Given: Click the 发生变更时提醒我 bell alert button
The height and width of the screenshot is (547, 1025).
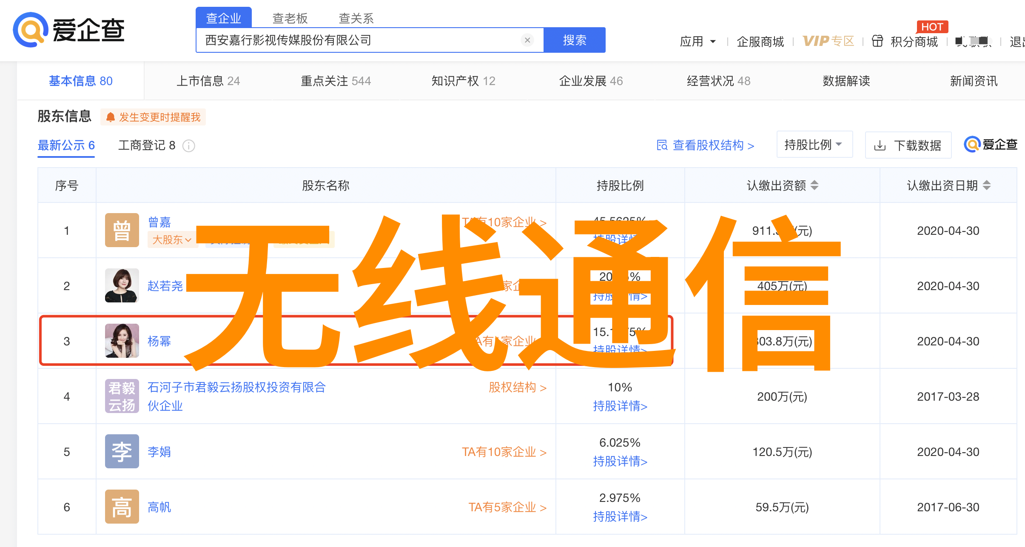Looking at the screenshot, I should click(153, 117).
